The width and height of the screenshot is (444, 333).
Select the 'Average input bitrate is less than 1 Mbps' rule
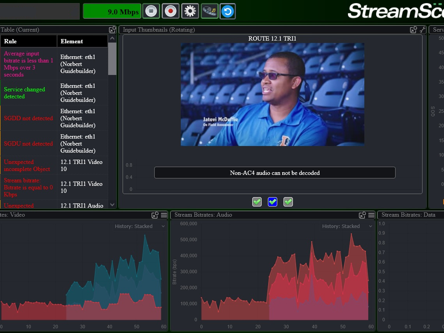tap(29, 64)
